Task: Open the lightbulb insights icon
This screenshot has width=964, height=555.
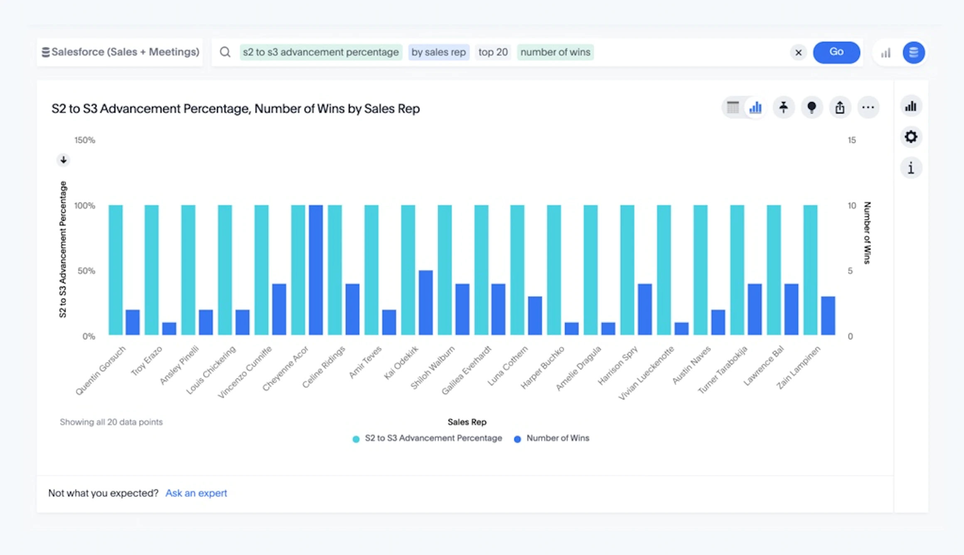Action: pyautogui.click(x=812, y=108)
